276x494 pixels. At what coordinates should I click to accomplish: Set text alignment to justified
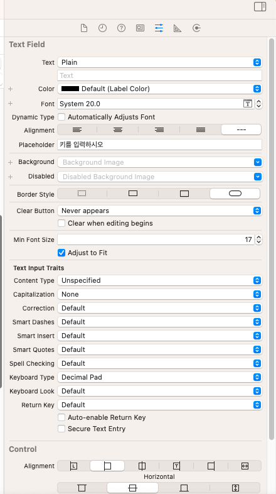click(x=201, y=130)
